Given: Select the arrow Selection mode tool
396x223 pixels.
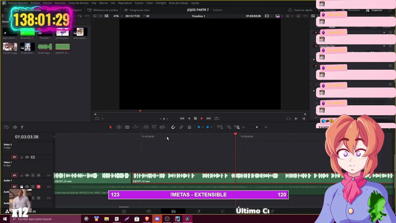Looking at the screenshot, I should pos(110,127).
